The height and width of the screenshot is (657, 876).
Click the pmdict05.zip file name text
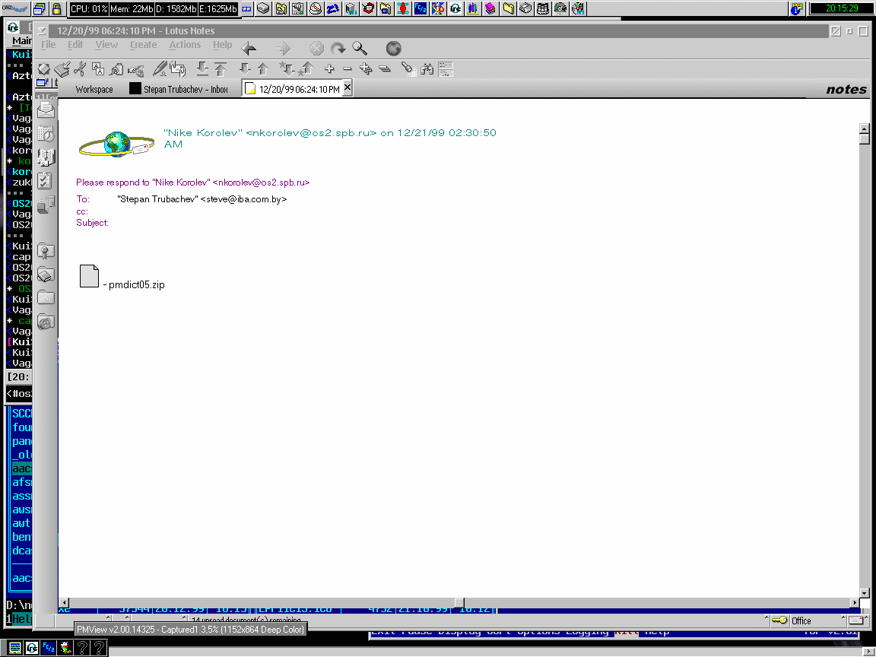[x=137, y=285]
